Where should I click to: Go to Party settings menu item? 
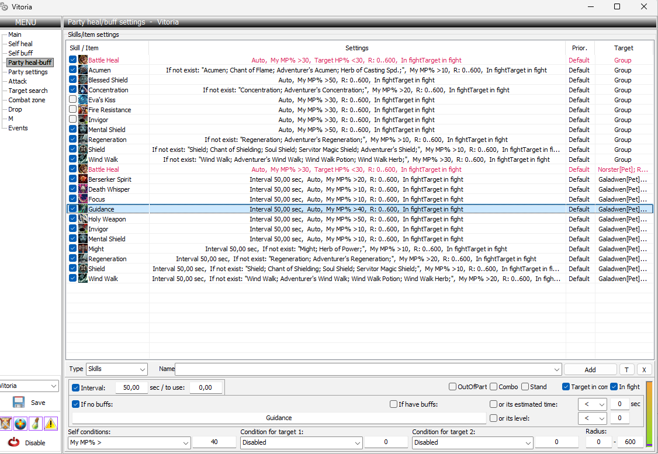(x=27, y=72)
